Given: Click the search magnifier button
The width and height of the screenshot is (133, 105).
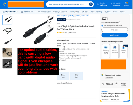Looking at the screenshot, I should tap(91, 4).
